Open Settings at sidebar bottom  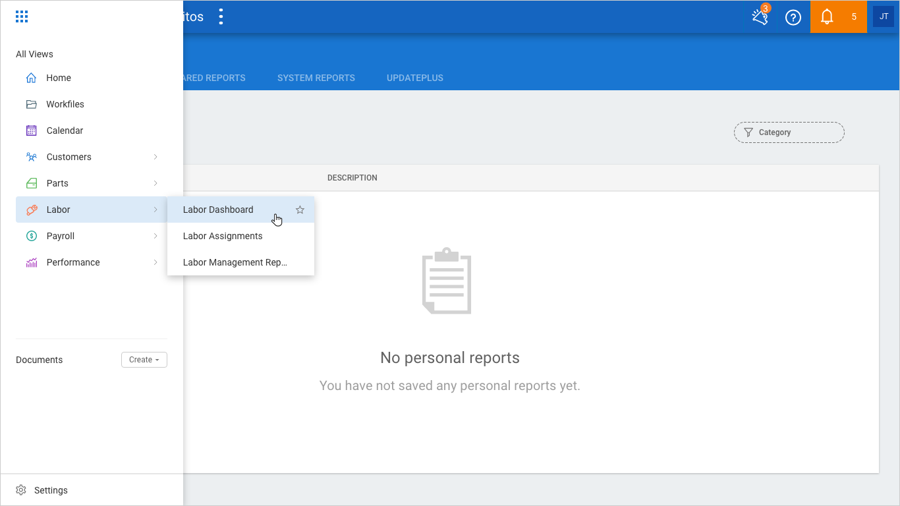[51, 490]
